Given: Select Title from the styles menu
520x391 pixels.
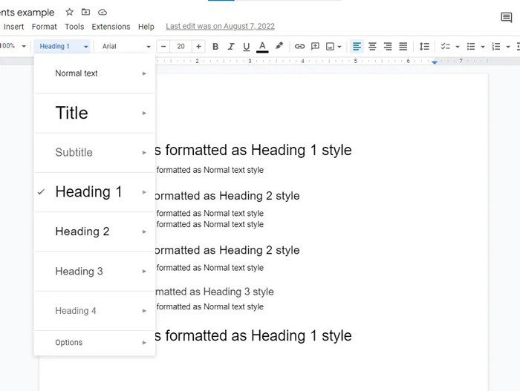Looking at the screenshot, I should click(x=72, y=113).
